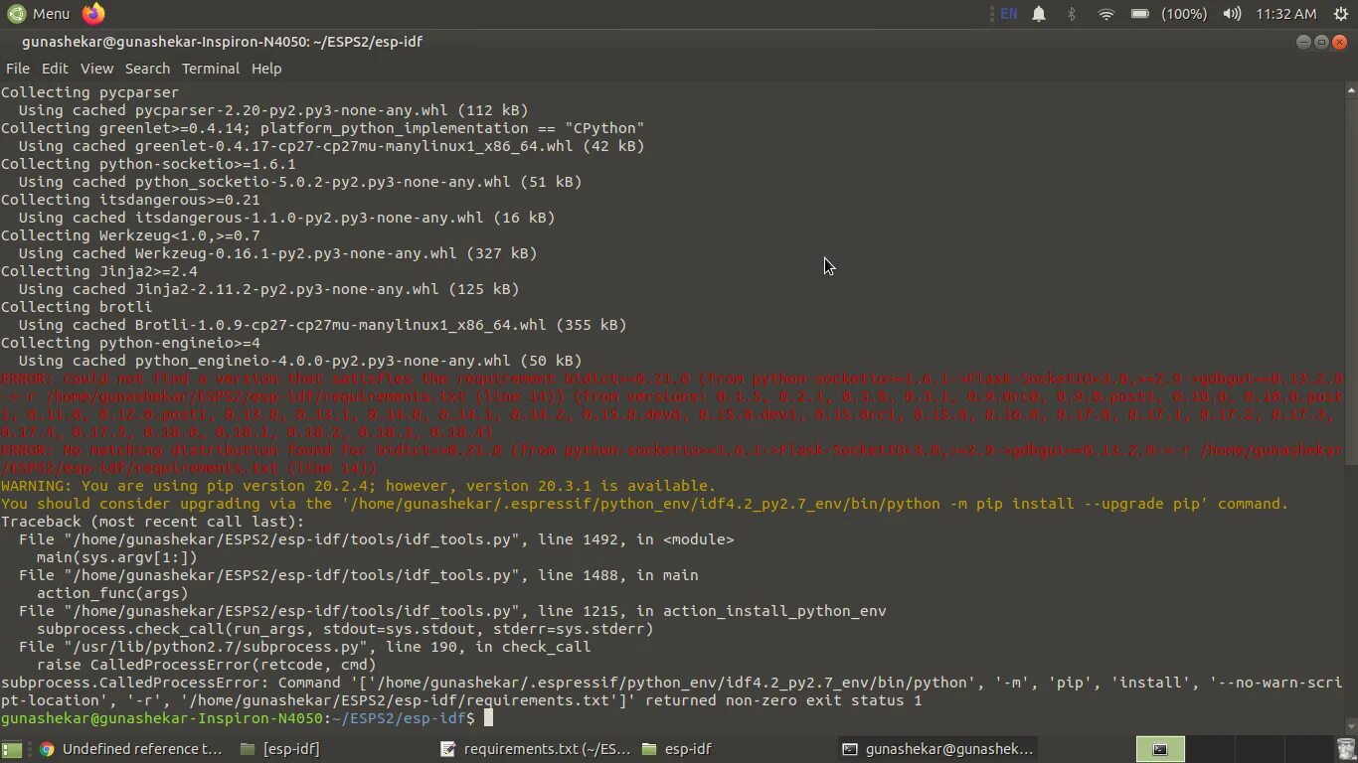Open the session power gear icon
This screenshot has height=763, width=1358.
coord(1340,14)
